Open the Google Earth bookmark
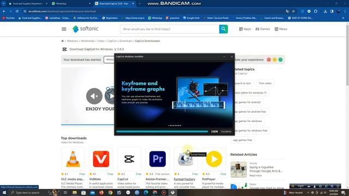This screenshot has width=349, height=196. (x=191, y=18)
